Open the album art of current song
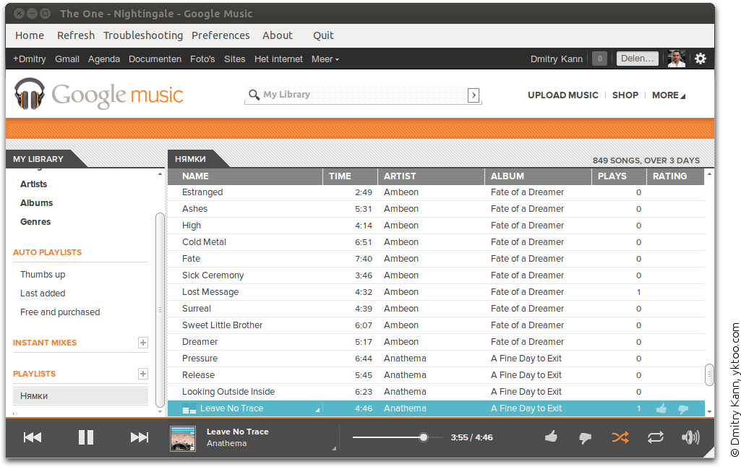This screenshot has height=467, width=741. [183, 438]
